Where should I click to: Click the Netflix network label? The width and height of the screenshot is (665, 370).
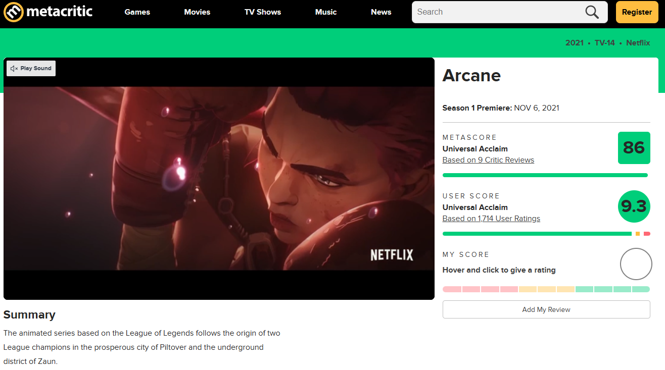pyautogui.click(x=638, y=43)
